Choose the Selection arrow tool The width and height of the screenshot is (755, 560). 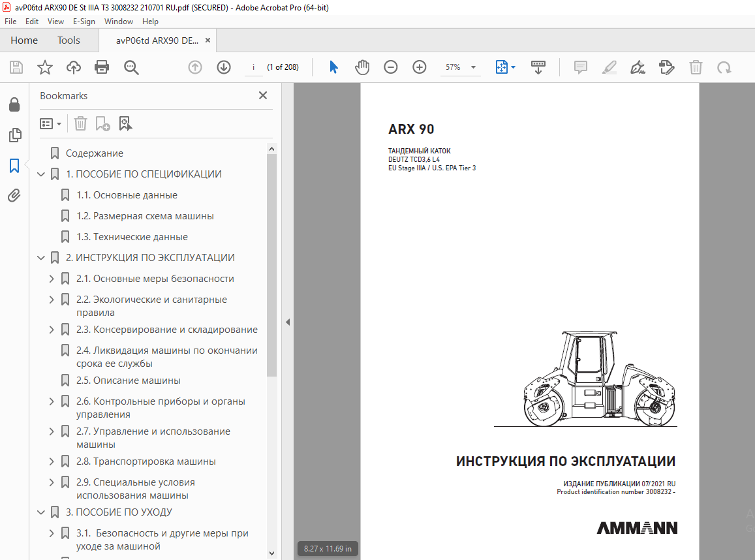point(333,67)
